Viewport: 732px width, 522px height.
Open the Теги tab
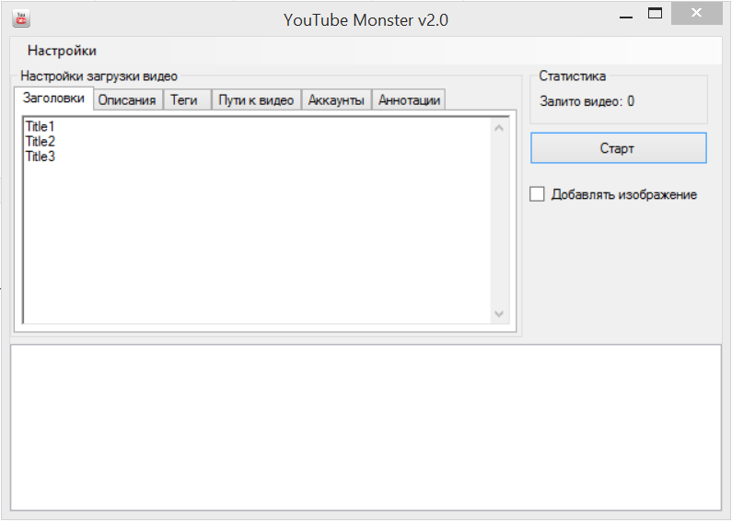[187, 100]
